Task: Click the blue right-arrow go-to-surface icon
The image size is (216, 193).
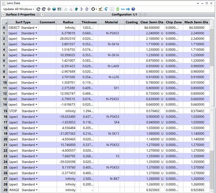Action: [128, 9]
